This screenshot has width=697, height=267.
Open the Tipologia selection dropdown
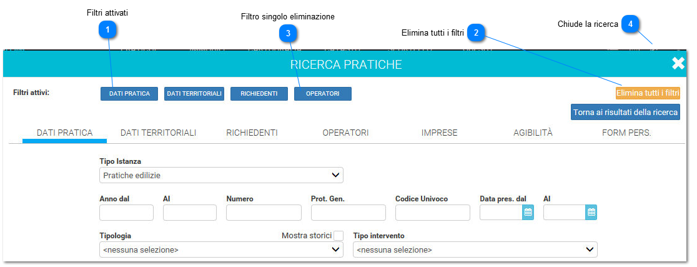[x=221, y=250]
